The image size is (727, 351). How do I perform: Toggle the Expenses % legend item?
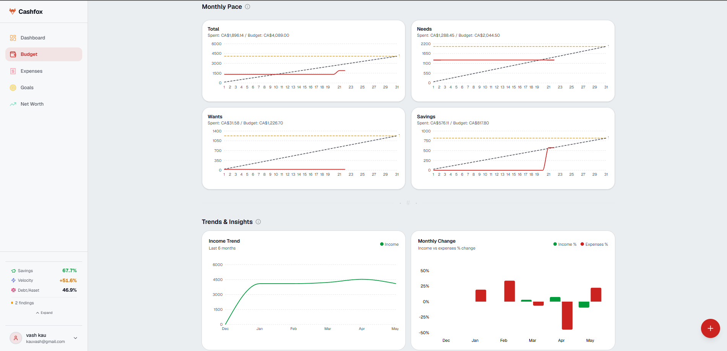(594, 244)
